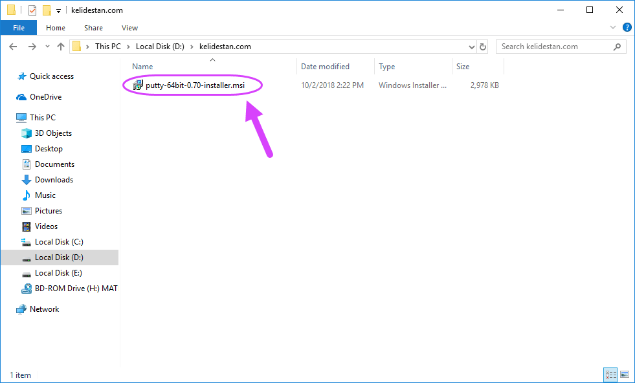Click the Properties quick access toolbar icon
Image resolution: width=635 pixels, height=383 pixels.
pos(32,10)
